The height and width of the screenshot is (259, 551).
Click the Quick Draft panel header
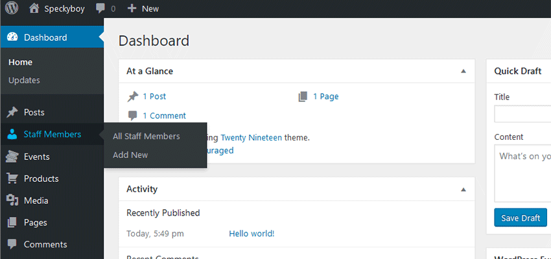[519, 71]
